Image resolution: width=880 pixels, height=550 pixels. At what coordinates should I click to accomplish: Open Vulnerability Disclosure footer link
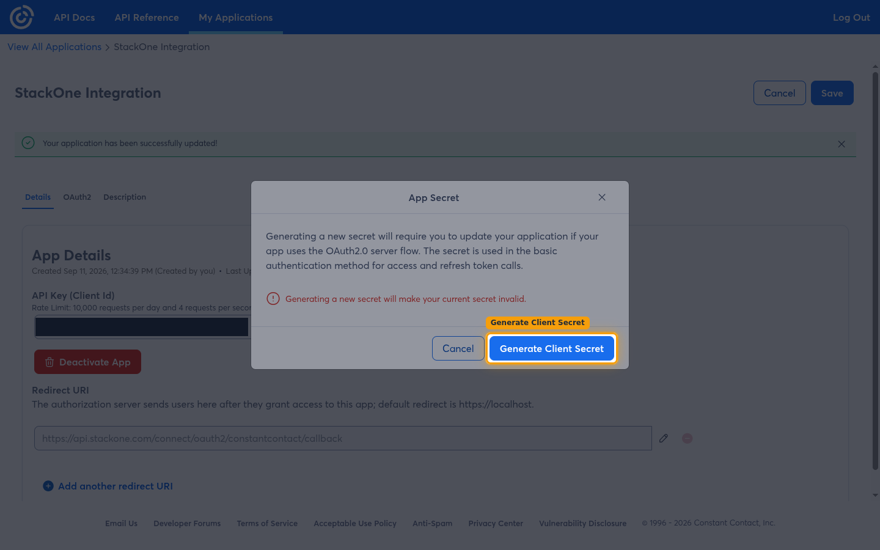(583, 523)
